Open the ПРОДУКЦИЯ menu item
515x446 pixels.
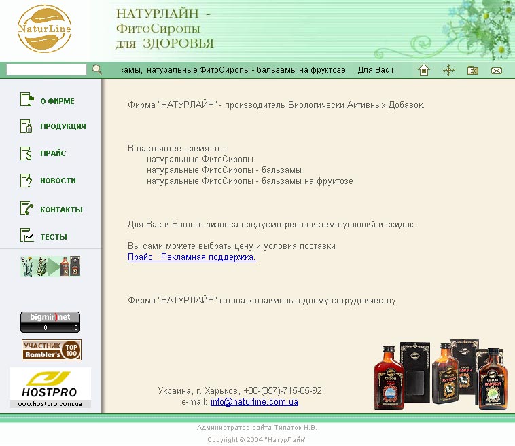point(63,126)
